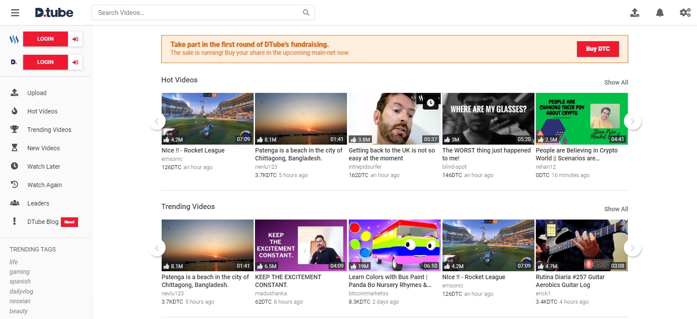
Task: Advance Trending Videos carousel right
Action: 632,248
